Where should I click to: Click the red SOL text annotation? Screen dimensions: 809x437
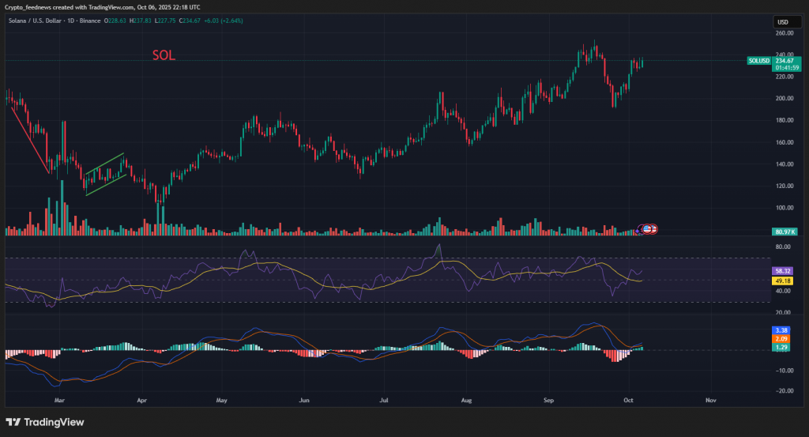pos(164,55)
